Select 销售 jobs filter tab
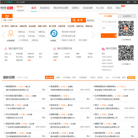The height and width of the screenshot is (138, 138). coord(58,77)
